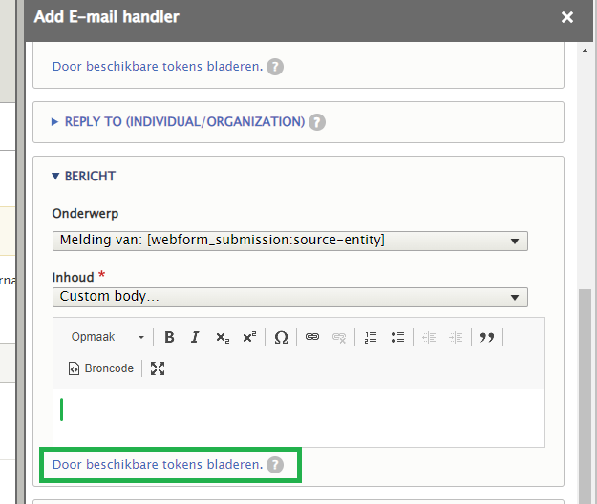Open the Opmaak format dropdown
597x504 pixels.
tap(108, 337)
